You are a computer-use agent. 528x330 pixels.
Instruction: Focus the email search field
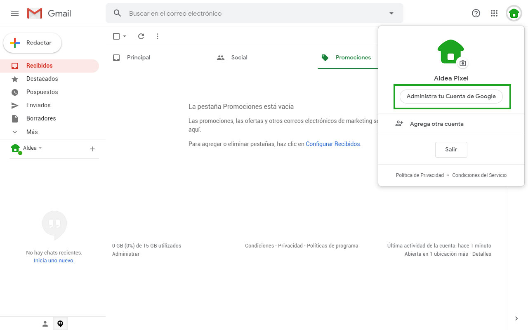255,13
